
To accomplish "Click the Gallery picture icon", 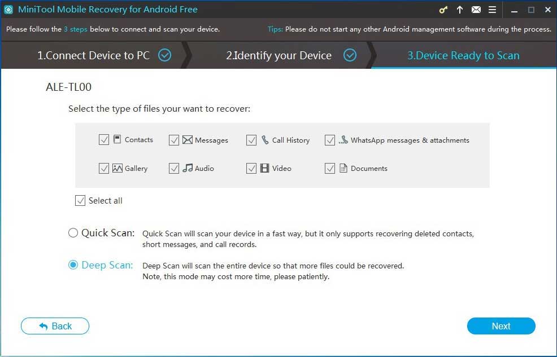I will click(x=118, y=168).
